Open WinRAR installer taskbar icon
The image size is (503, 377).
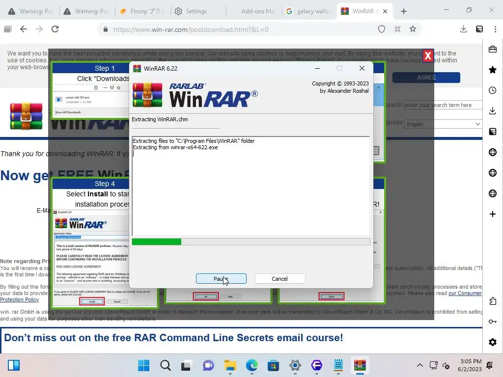[x=360, y=365]
